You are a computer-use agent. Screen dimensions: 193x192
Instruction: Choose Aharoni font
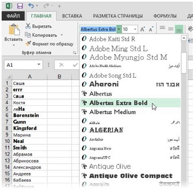click(x=130, y=84)
